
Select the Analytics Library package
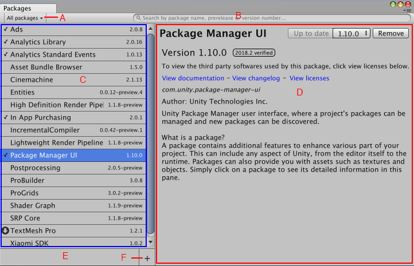[x=73, y=42]
